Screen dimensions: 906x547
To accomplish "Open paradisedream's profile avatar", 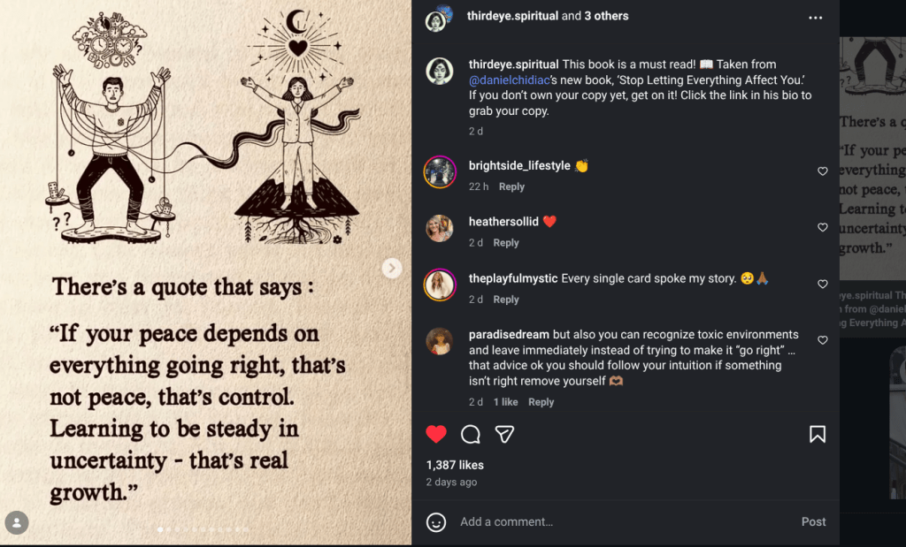I will [440, 341].
